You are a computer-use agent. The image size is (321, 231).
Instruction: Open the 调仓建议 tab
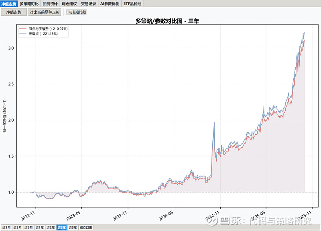69,3
